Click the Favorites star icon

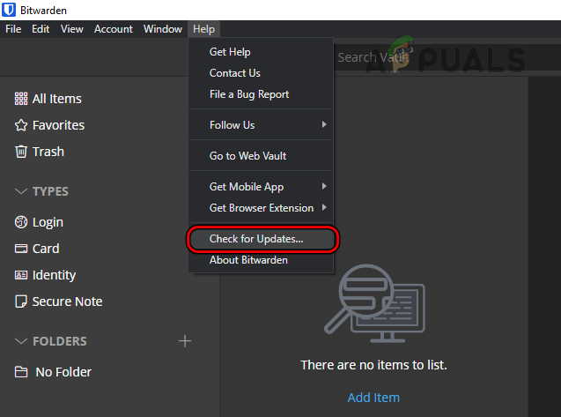21,125
